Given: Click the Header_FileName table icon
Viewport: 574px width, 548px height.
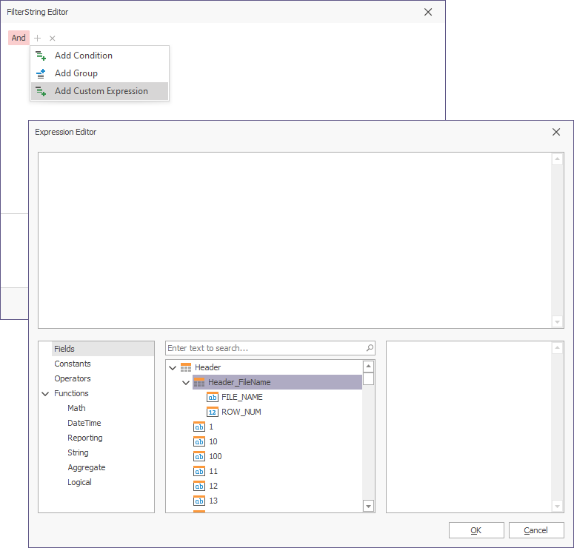Looking at the screenshot, I should [199, 383].
